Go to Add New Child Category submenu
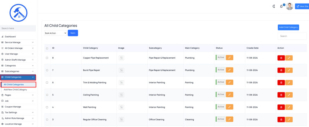This screenshot has height=127, width=309. click(x=15, y=90)
